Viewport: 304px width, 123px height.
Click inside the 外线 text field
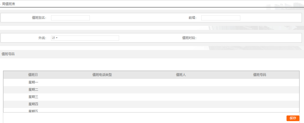click(x=88, y=38)
